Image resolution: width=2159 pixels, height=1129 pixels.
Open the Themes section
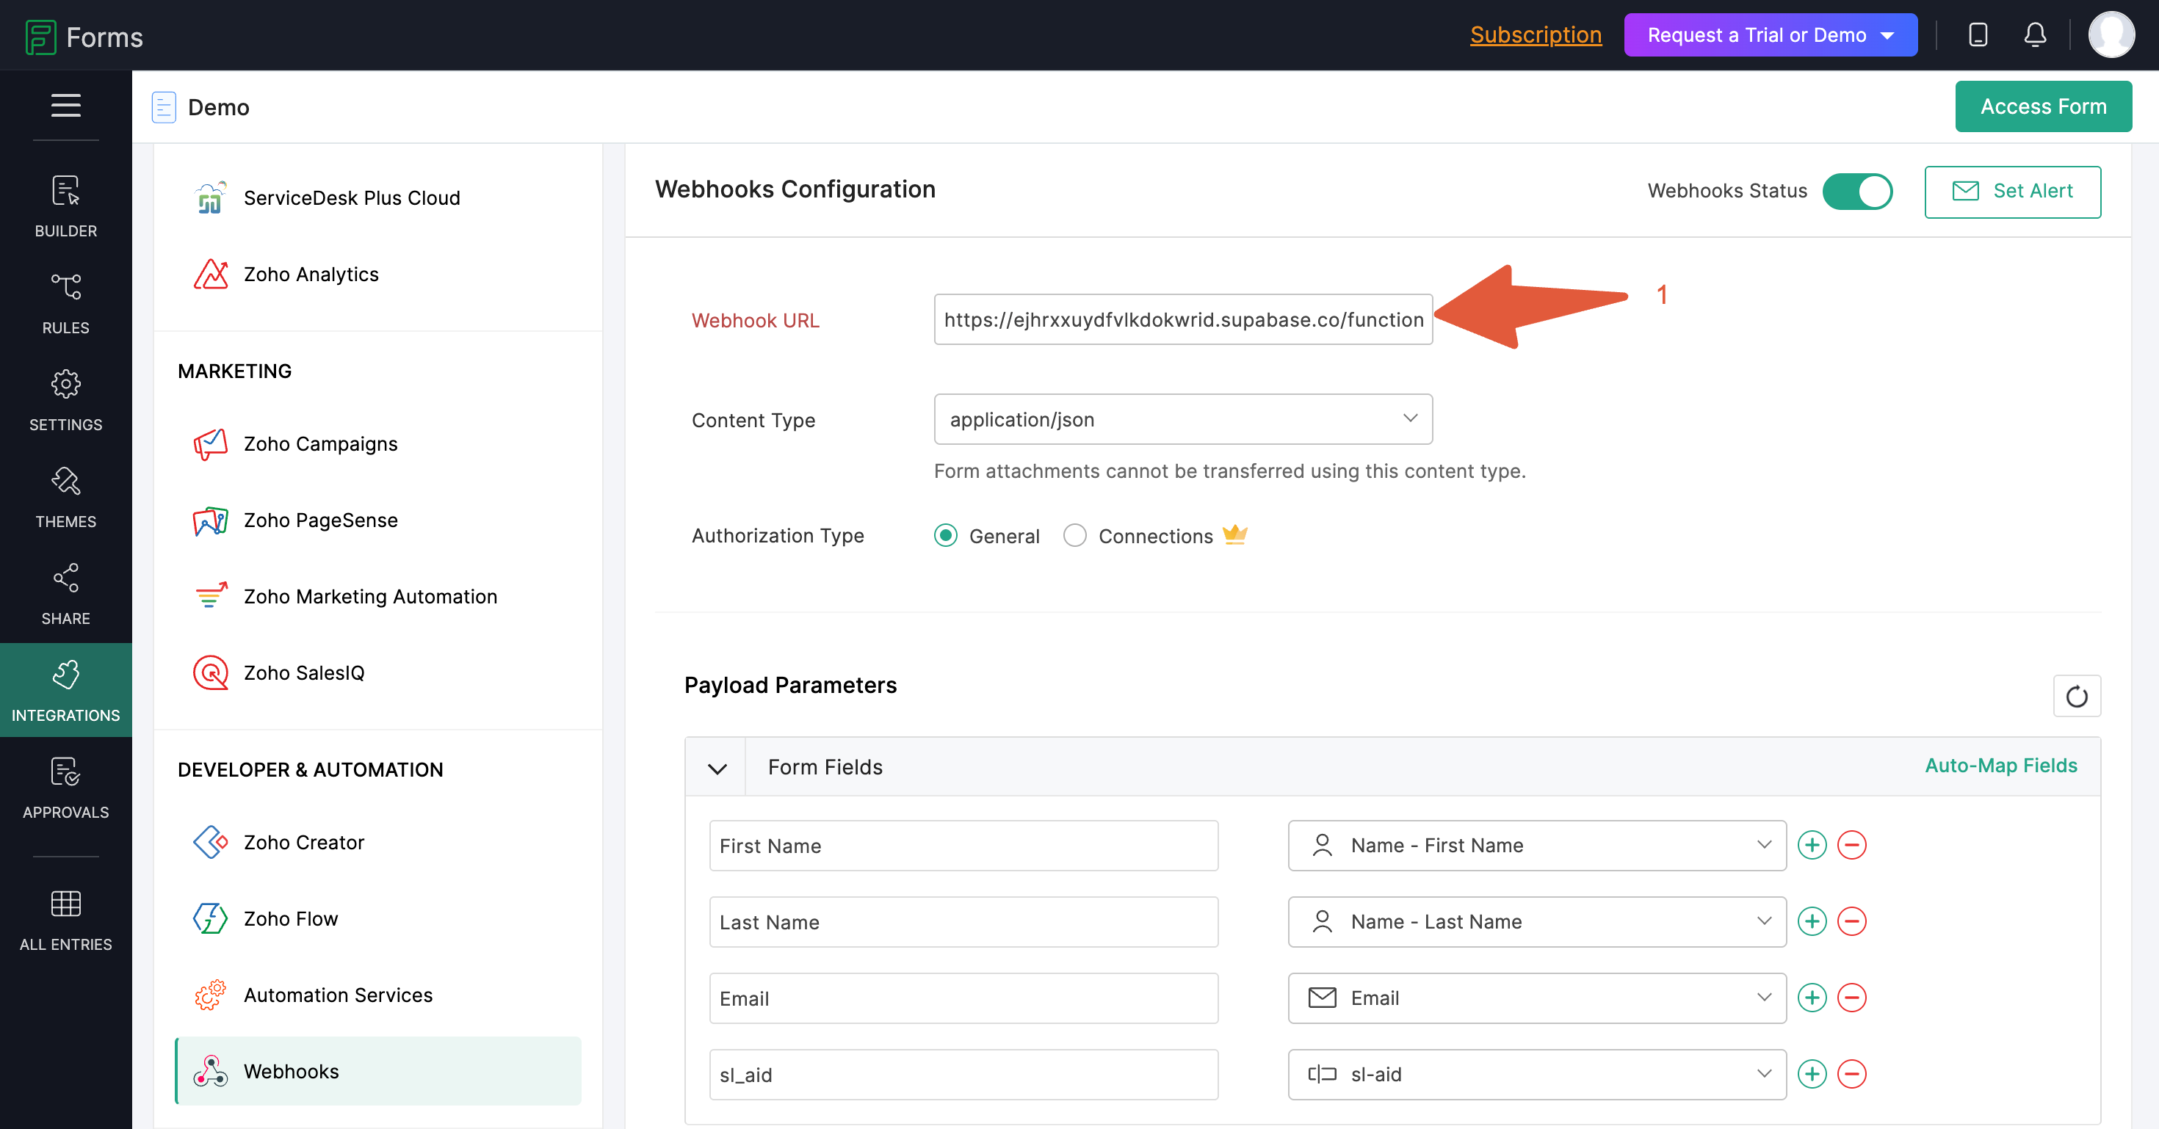[65, 498]
